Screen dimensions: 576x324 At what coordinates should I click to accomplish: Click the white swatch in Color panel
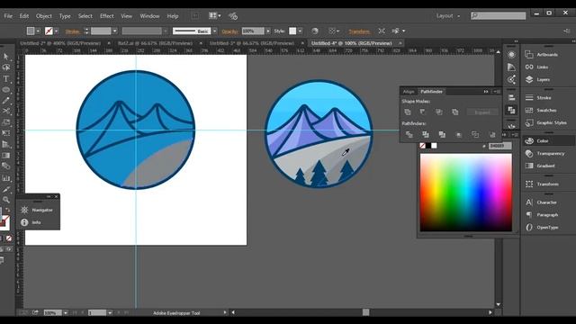pos(434,146)
